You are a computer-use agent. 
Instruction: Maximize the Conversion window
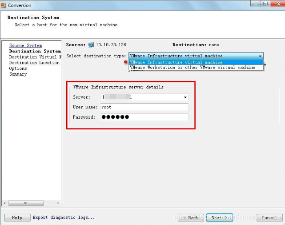(x=265, y=4)
